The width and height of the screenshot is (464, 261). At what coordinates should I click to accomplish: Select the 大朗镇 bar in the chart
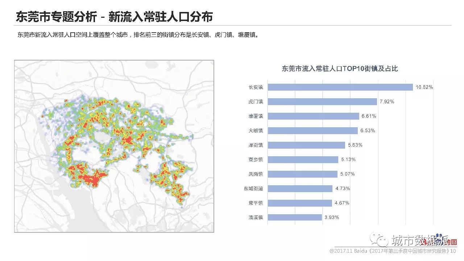pos(312,130)
